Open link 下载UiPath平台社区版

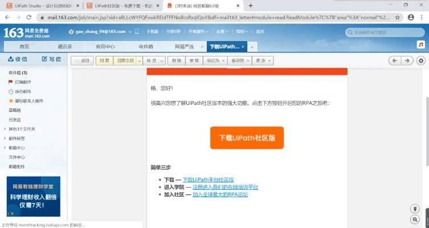[208, 180]
